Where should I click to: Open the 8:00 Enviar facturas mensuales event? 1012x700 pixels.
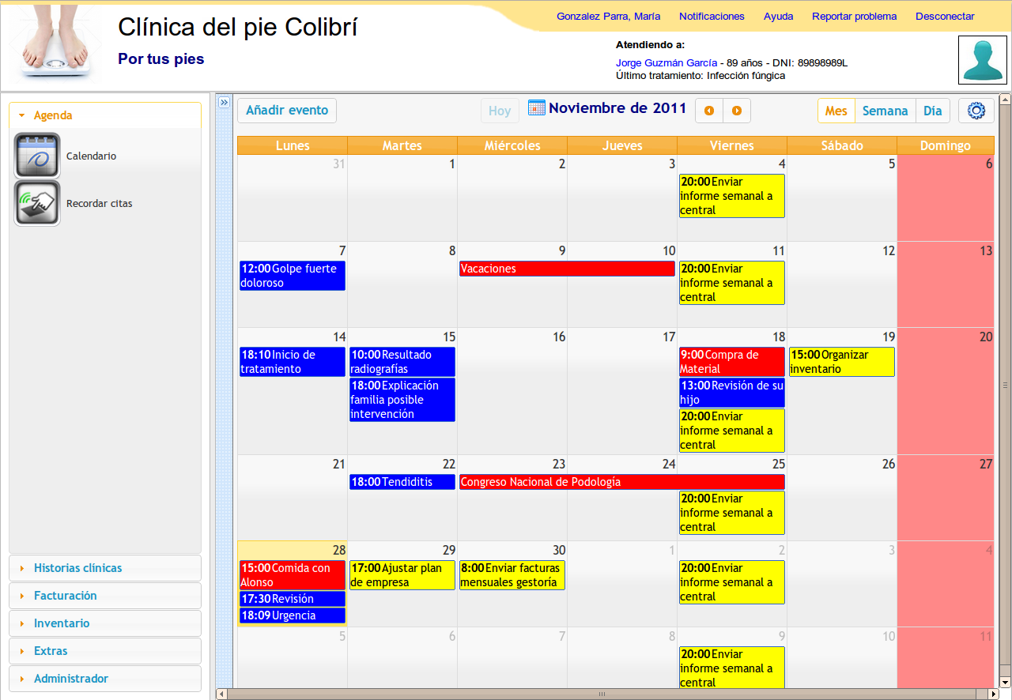coord(512,575)
